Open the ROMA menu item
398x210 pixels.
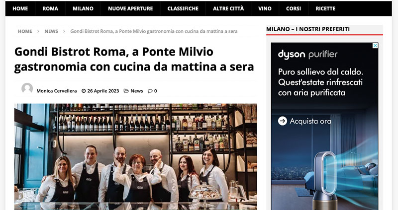point(50,8)
